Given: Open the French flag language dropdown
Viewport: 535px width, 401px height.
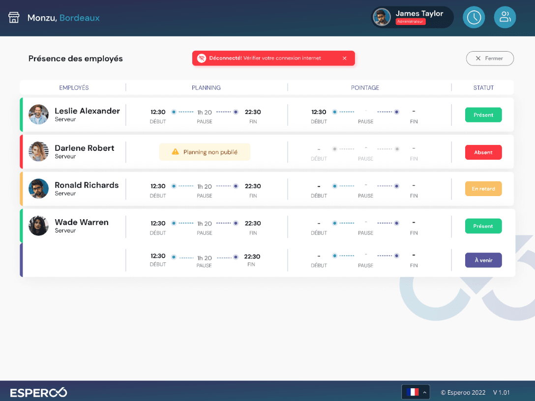Looking at the screenshot, I should 413,392.
